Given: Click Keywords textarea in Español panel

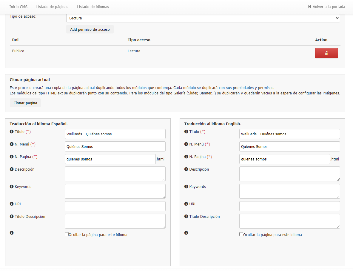Looking at the screenshot, I should (x=115, y=191).
